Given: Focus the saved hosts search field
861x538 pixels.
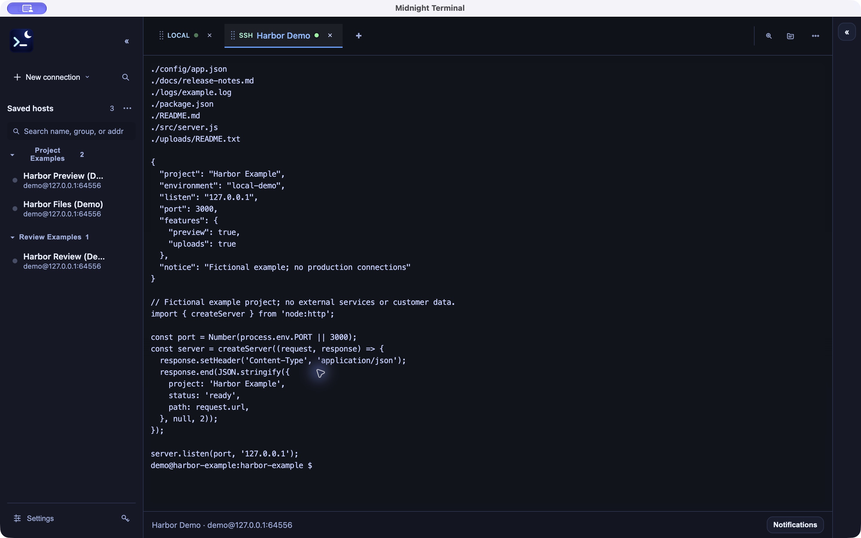Looking at the screenshot, I should tap(71, 131).
